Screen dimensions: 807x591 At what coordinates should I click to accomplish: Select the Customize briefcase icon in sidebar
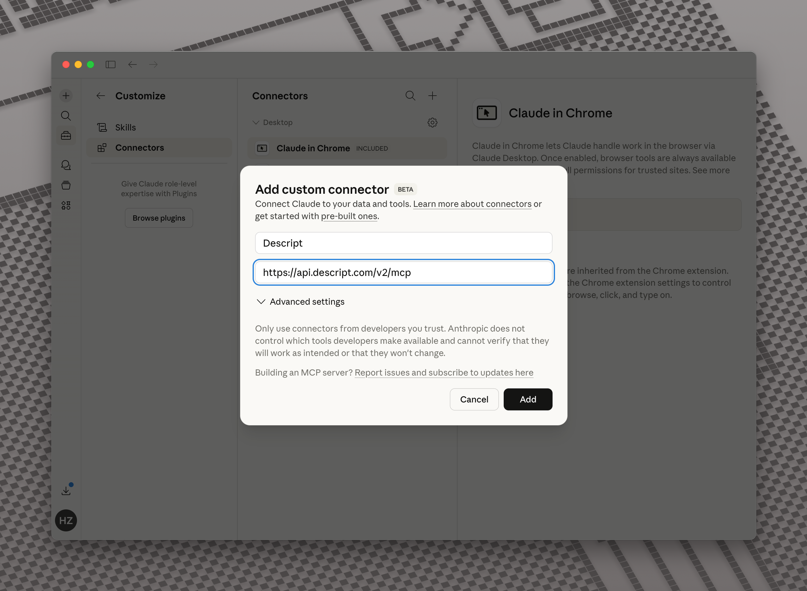pyautogui.click(x=66, y=135)
